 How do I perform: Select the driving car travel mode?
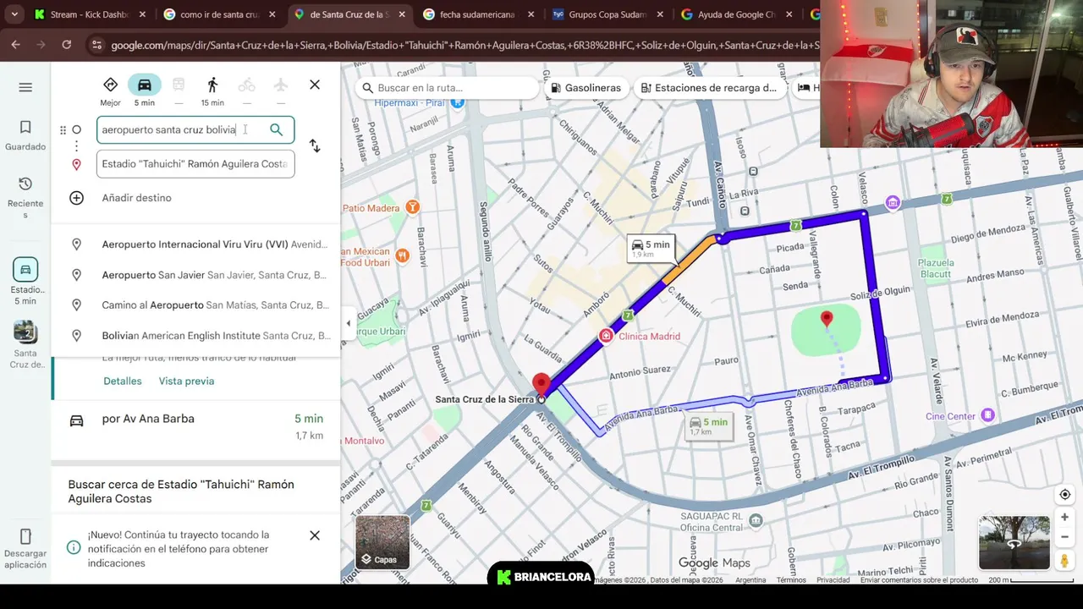(x=145, y=91)
